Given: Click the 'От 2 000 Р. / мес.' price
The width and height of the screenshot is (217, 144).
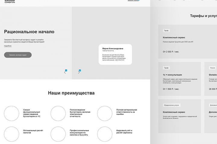Looking at the screenshot, I should pos(171,52).
